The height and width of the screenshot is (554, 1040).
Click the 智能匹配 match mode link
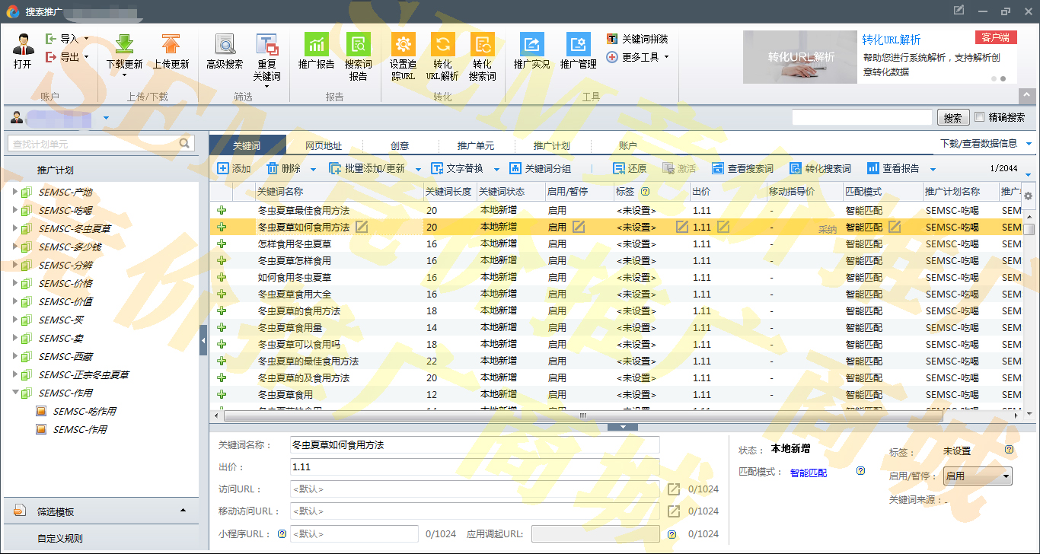point(808,473)
